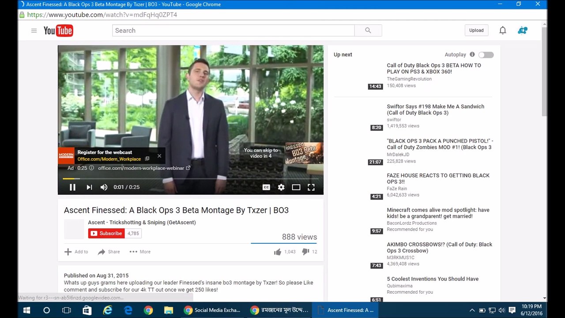Open 'Swiftor Says #198 Make Me A Sandwich' video

coord(436,110)
